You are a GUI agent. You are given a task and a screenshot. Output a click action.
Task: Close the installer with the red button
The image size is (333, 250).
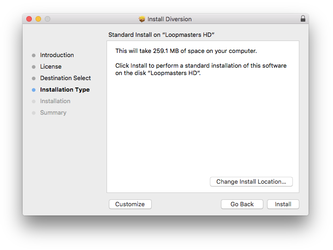tap(29, 19)
